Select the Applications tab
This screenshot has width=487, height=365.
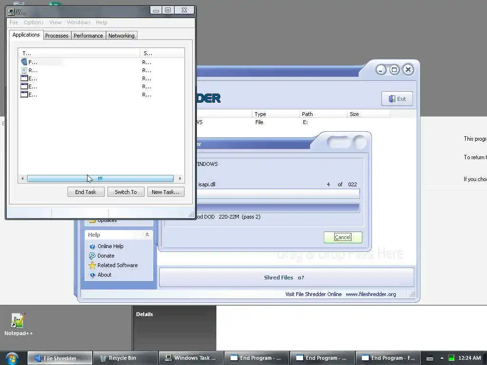(x=26, y=35)
